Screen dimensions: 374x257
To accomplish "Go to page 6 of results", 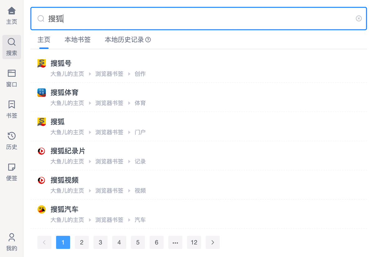I will 156,242.
